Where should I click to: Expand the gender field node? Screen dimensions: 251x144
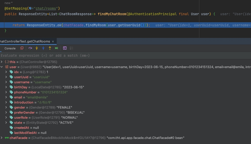(6, 107)
